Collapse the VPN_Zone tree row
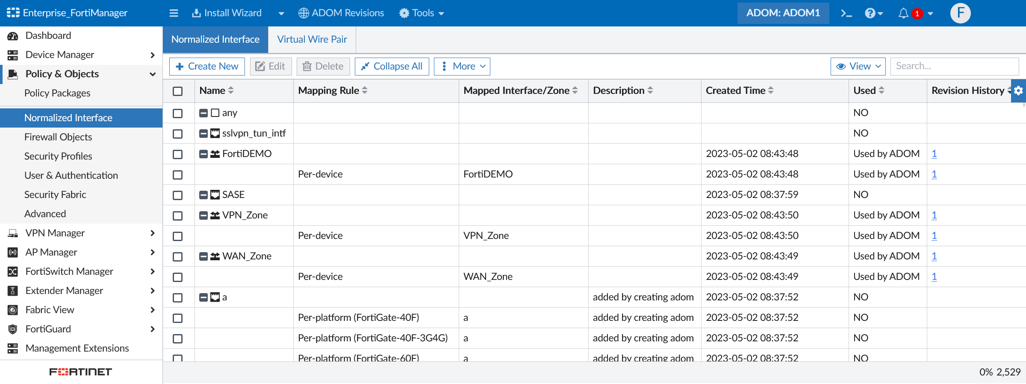Viewport: 1026px width, 384px height. coord(203,215)
